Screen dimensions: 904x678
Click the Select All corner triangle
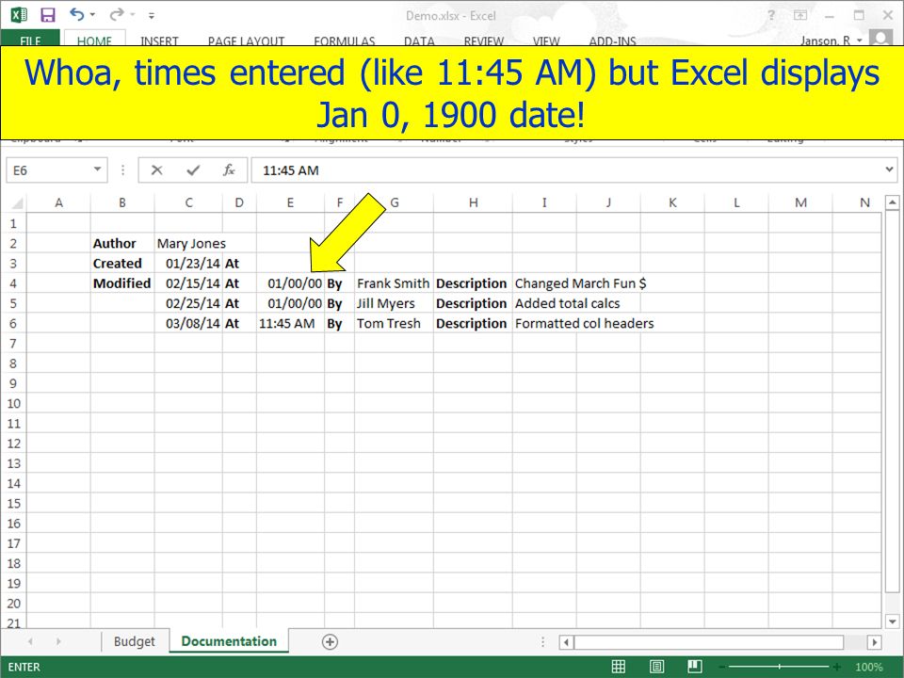click(x=17, y=203)
